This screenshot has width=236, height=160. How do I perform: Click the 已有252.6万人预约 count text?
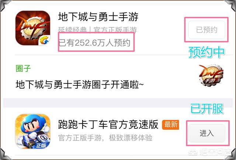click(x=94, y=43)
